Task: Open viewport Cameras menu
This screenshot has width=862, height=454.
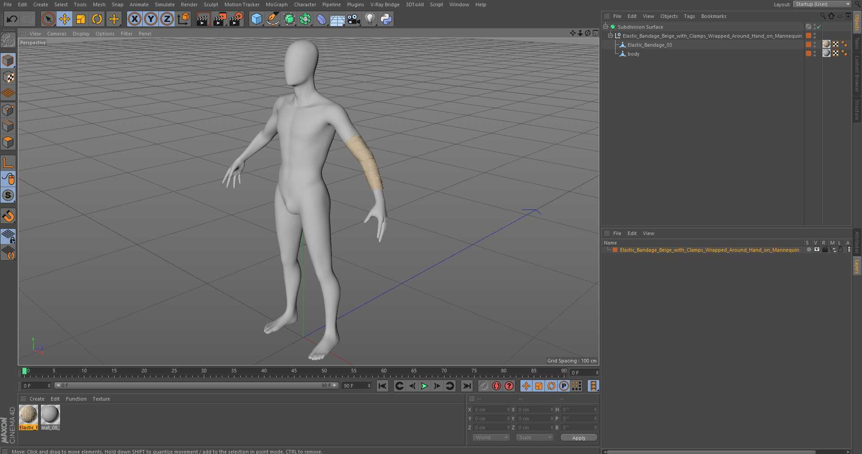Action: click(57, 34)
